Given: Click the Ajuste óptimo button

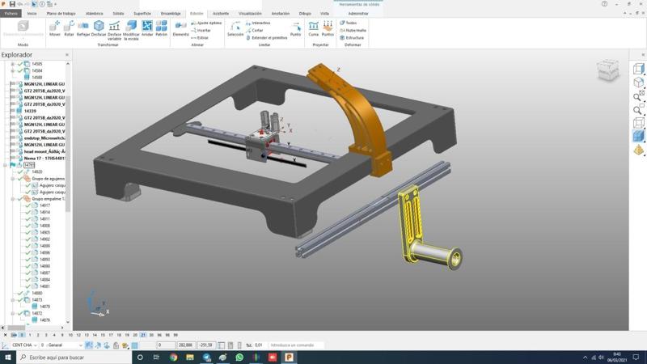Looking at the screenshot, I should pos(206,23).
